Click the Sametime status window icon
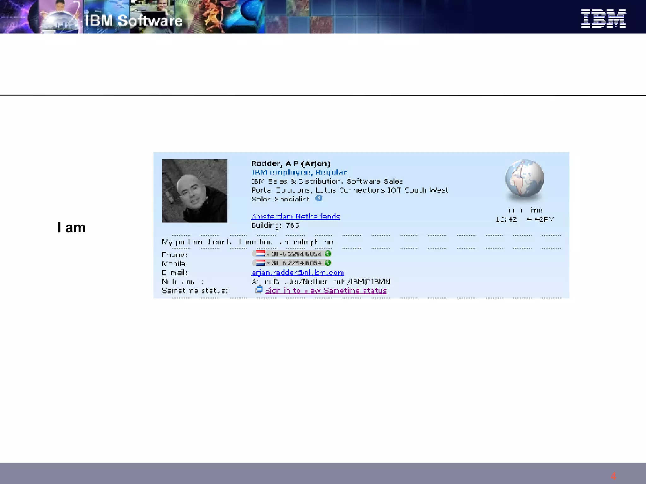The image size is (646, 484). 259,290
